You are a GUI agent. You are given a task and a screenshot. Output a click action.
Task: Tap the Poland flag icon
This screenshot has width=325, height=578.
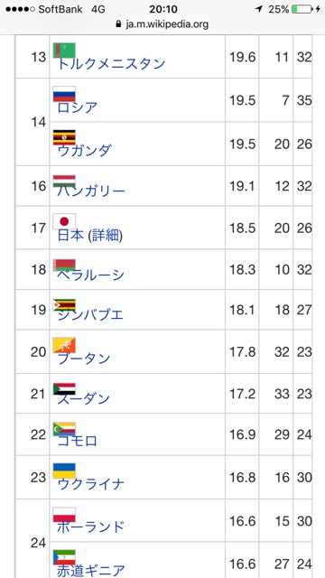click(64, 515)
